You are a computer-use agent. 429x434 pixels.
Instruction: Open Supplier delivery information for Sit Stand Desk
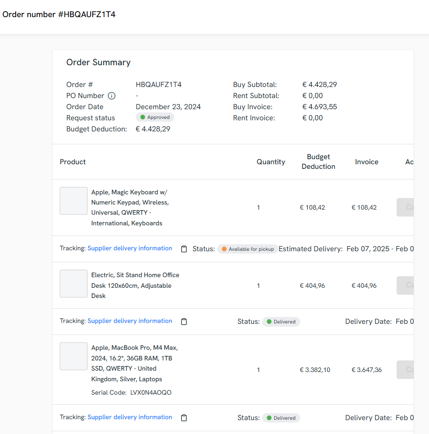click(x=130, y=321)
